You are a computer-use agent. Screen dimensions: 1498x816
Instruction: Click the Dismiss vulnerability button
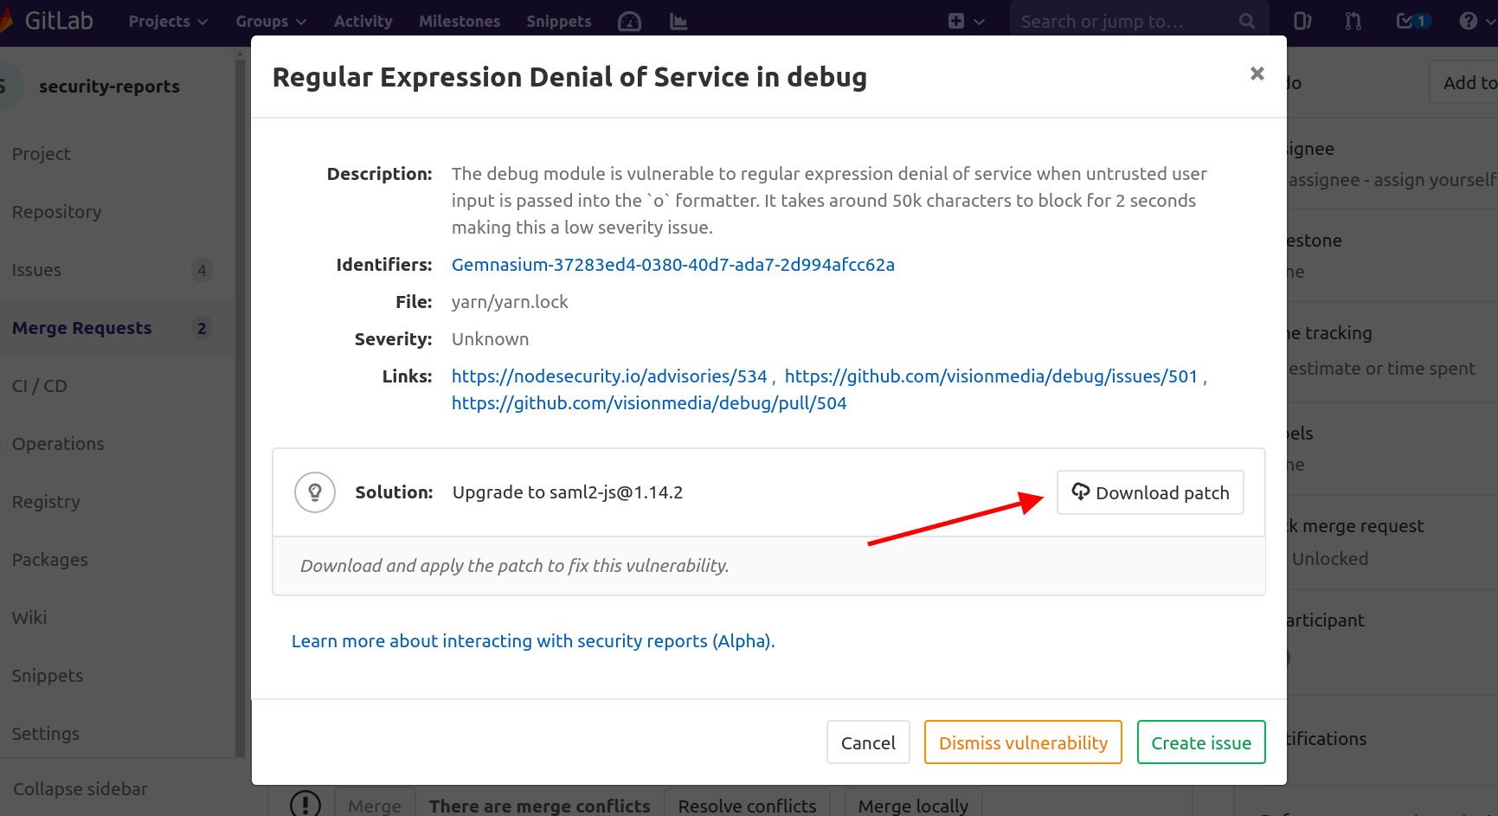[x=1023, y=742]
